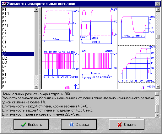Choose the 4мкс bipolar pulse thumbnail

click(137, 26)
